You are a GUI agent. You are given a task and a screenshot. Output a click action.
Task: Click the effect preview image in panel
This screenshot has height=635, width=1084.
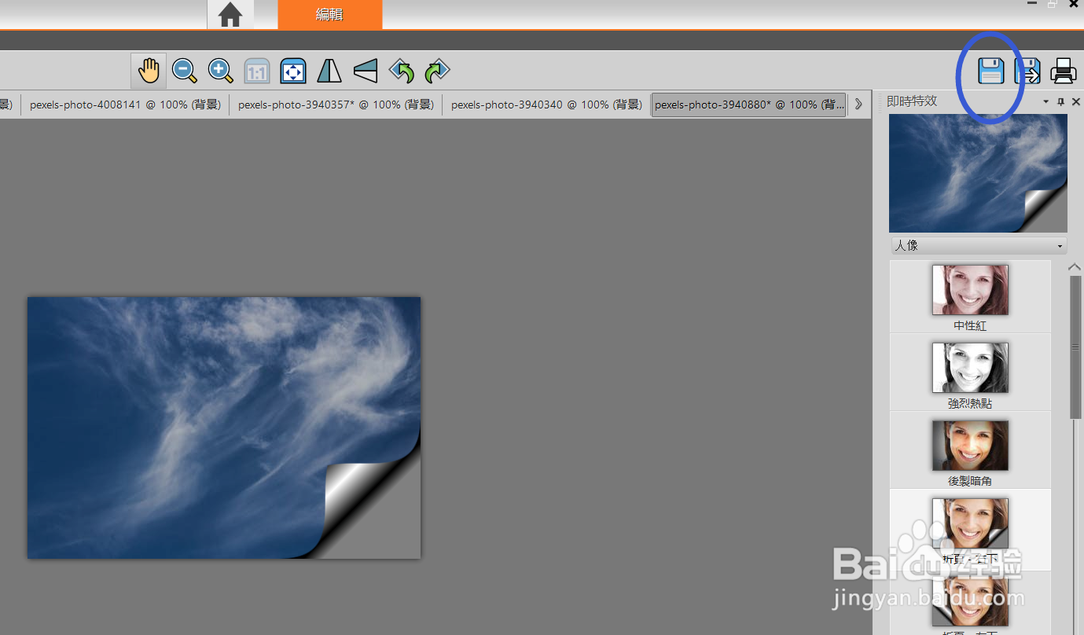[978, 173]
